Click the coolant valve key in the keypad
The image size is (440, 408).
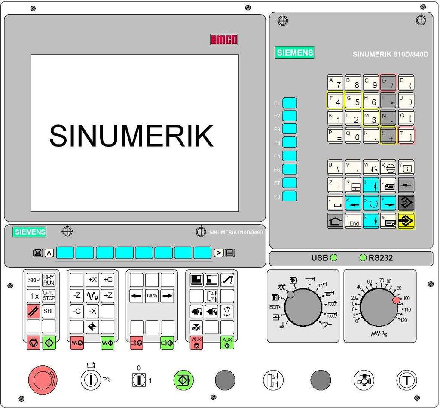196,327
